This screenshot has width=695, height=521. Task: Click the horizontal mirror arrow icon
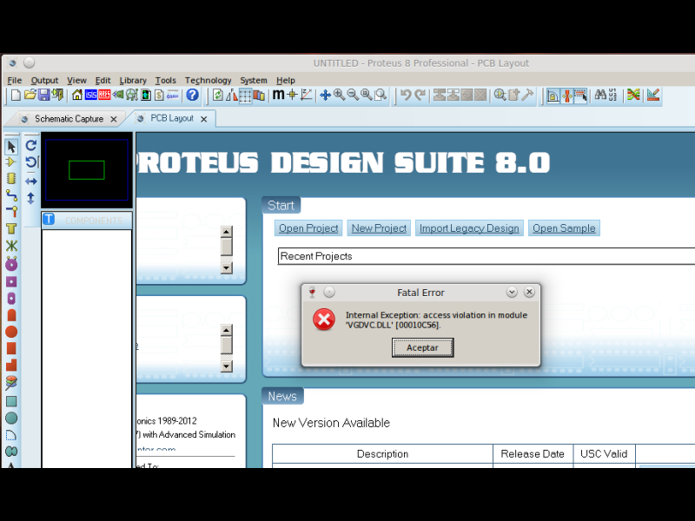31,181
